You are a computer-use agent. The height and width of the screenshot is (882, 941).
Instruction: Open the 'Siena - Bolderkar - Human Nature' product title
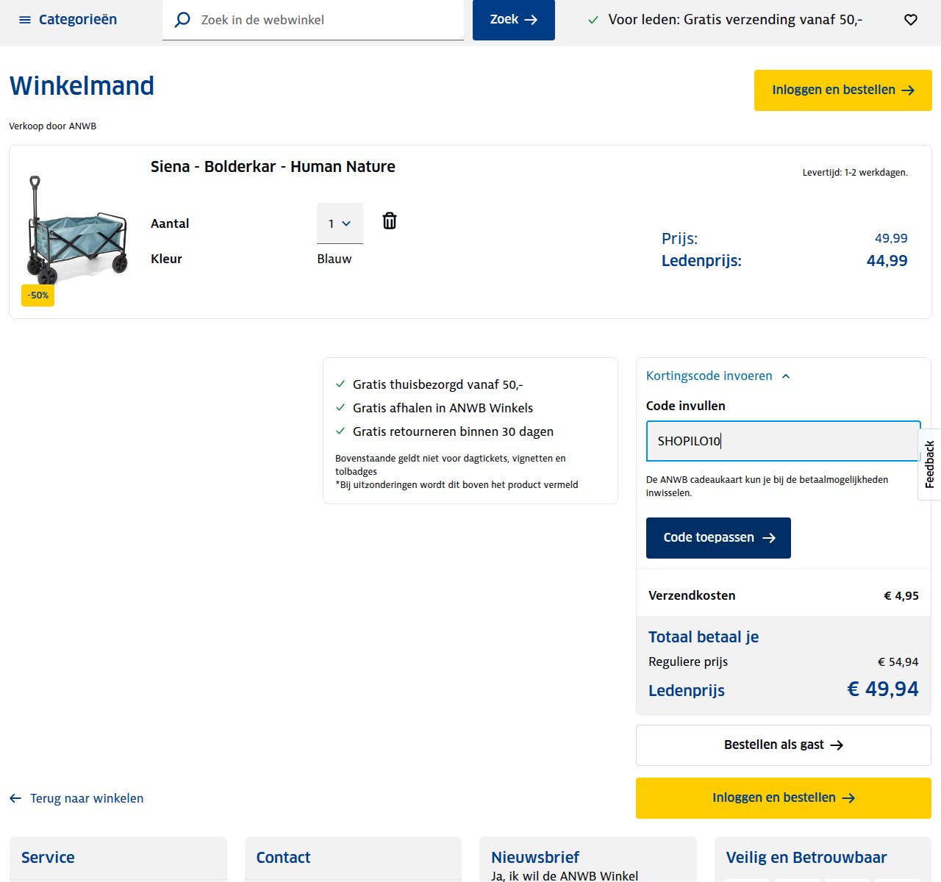pyautogui.click(x=273, y=167)
